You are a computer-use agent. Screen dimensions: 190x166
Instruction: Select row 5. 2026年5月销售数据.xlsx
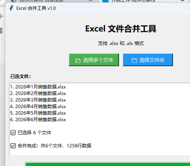tap(38, 113)
